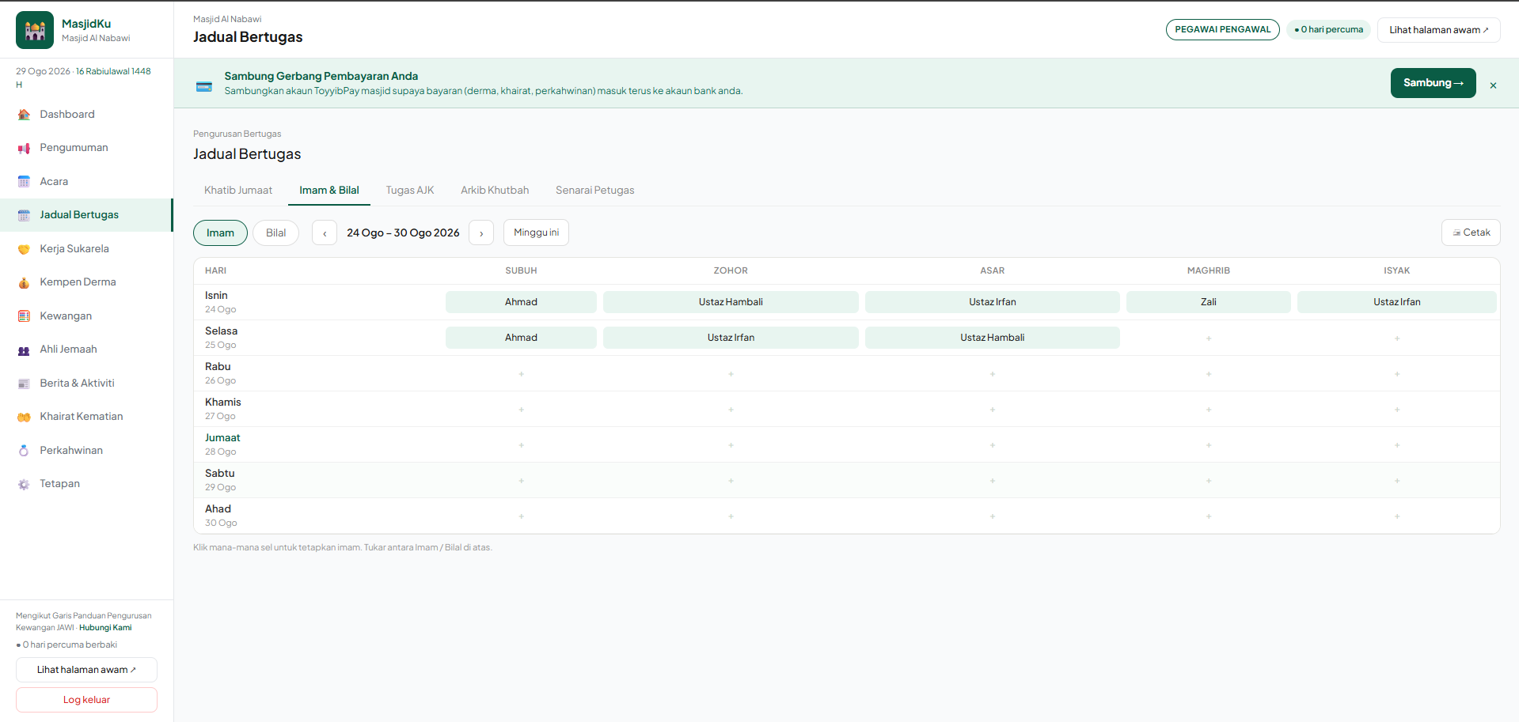Add imam for Selasa Maghrib slot
The width and height of the screenshot is (1519, 722).
tap(1208, 338)
